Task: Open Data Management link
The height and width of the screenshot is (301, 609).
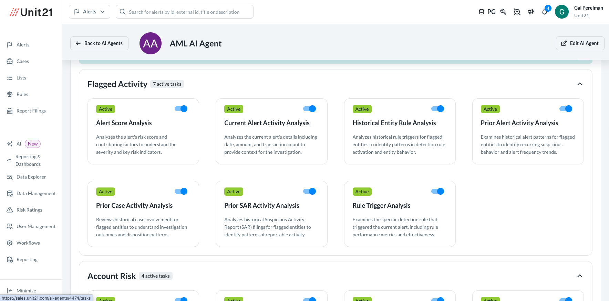Action: pyautogui.click(x=36, y=193)
